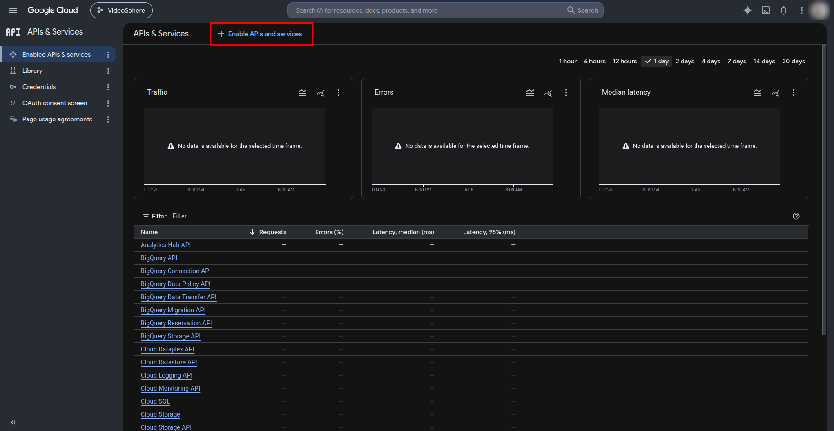Open the BigQuery Data Transfer API link

tap(178, 297)
